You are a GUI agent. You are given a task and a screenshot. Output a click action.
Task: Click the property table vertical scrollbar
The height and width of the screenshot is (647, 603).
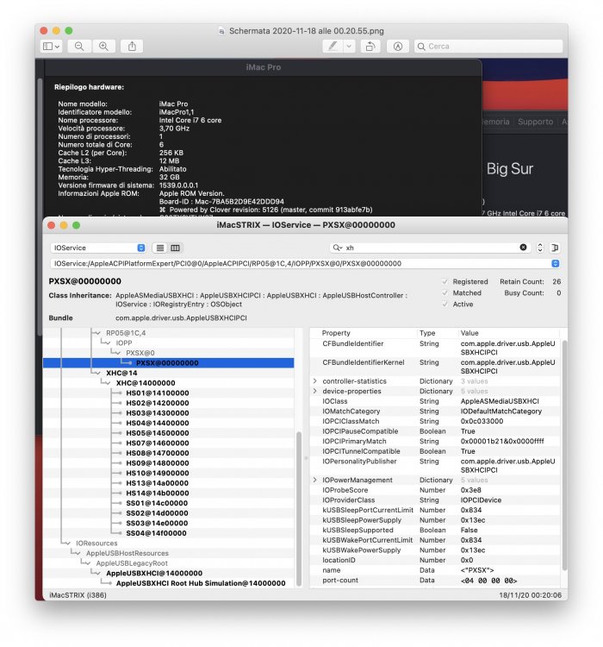coord(564,454)
